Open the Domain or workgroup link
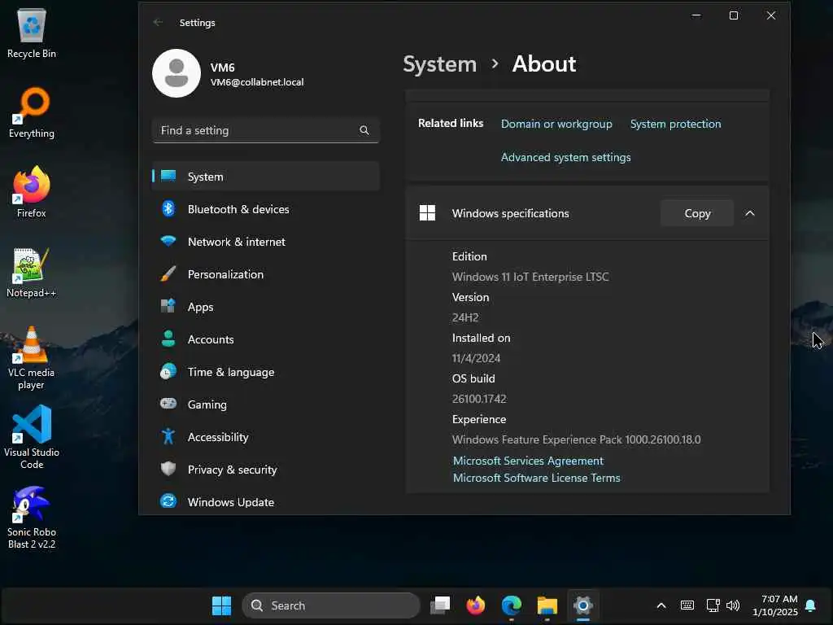The width and height of the screenshot is (833, 625). 556,124
